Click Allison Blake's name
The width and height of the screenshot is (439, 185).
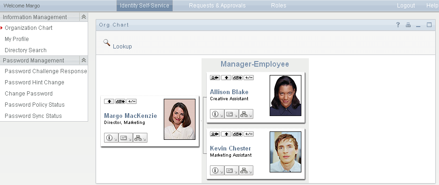[x=229, y=92]
